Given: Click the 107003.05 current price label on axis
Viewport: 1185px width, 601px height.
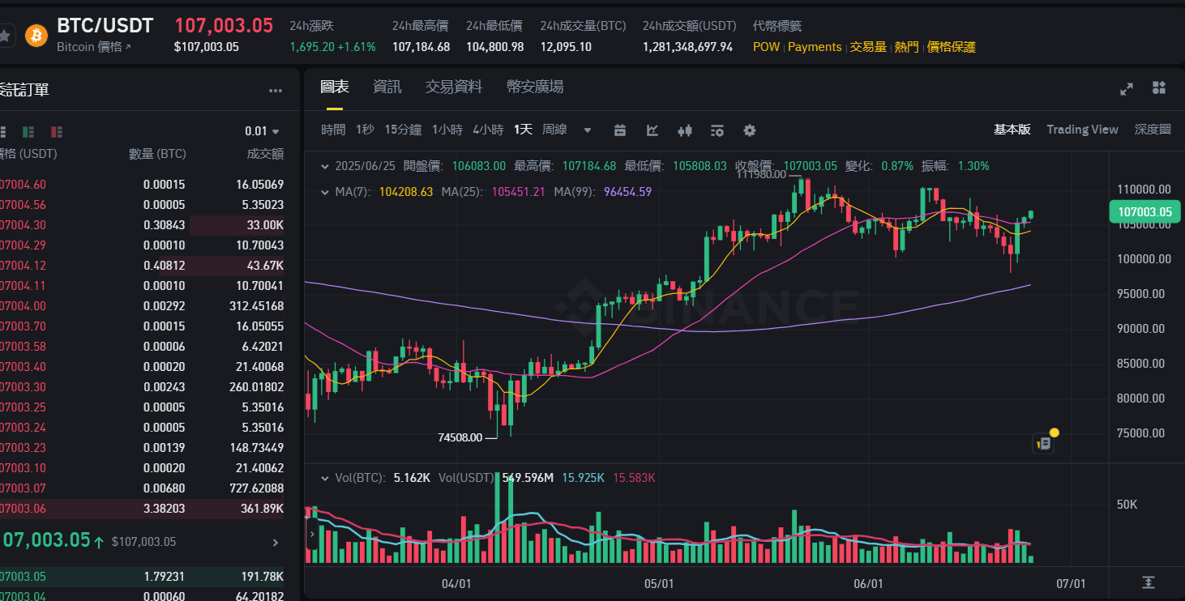Looking at the screenshot, I should click(1144, 212).
